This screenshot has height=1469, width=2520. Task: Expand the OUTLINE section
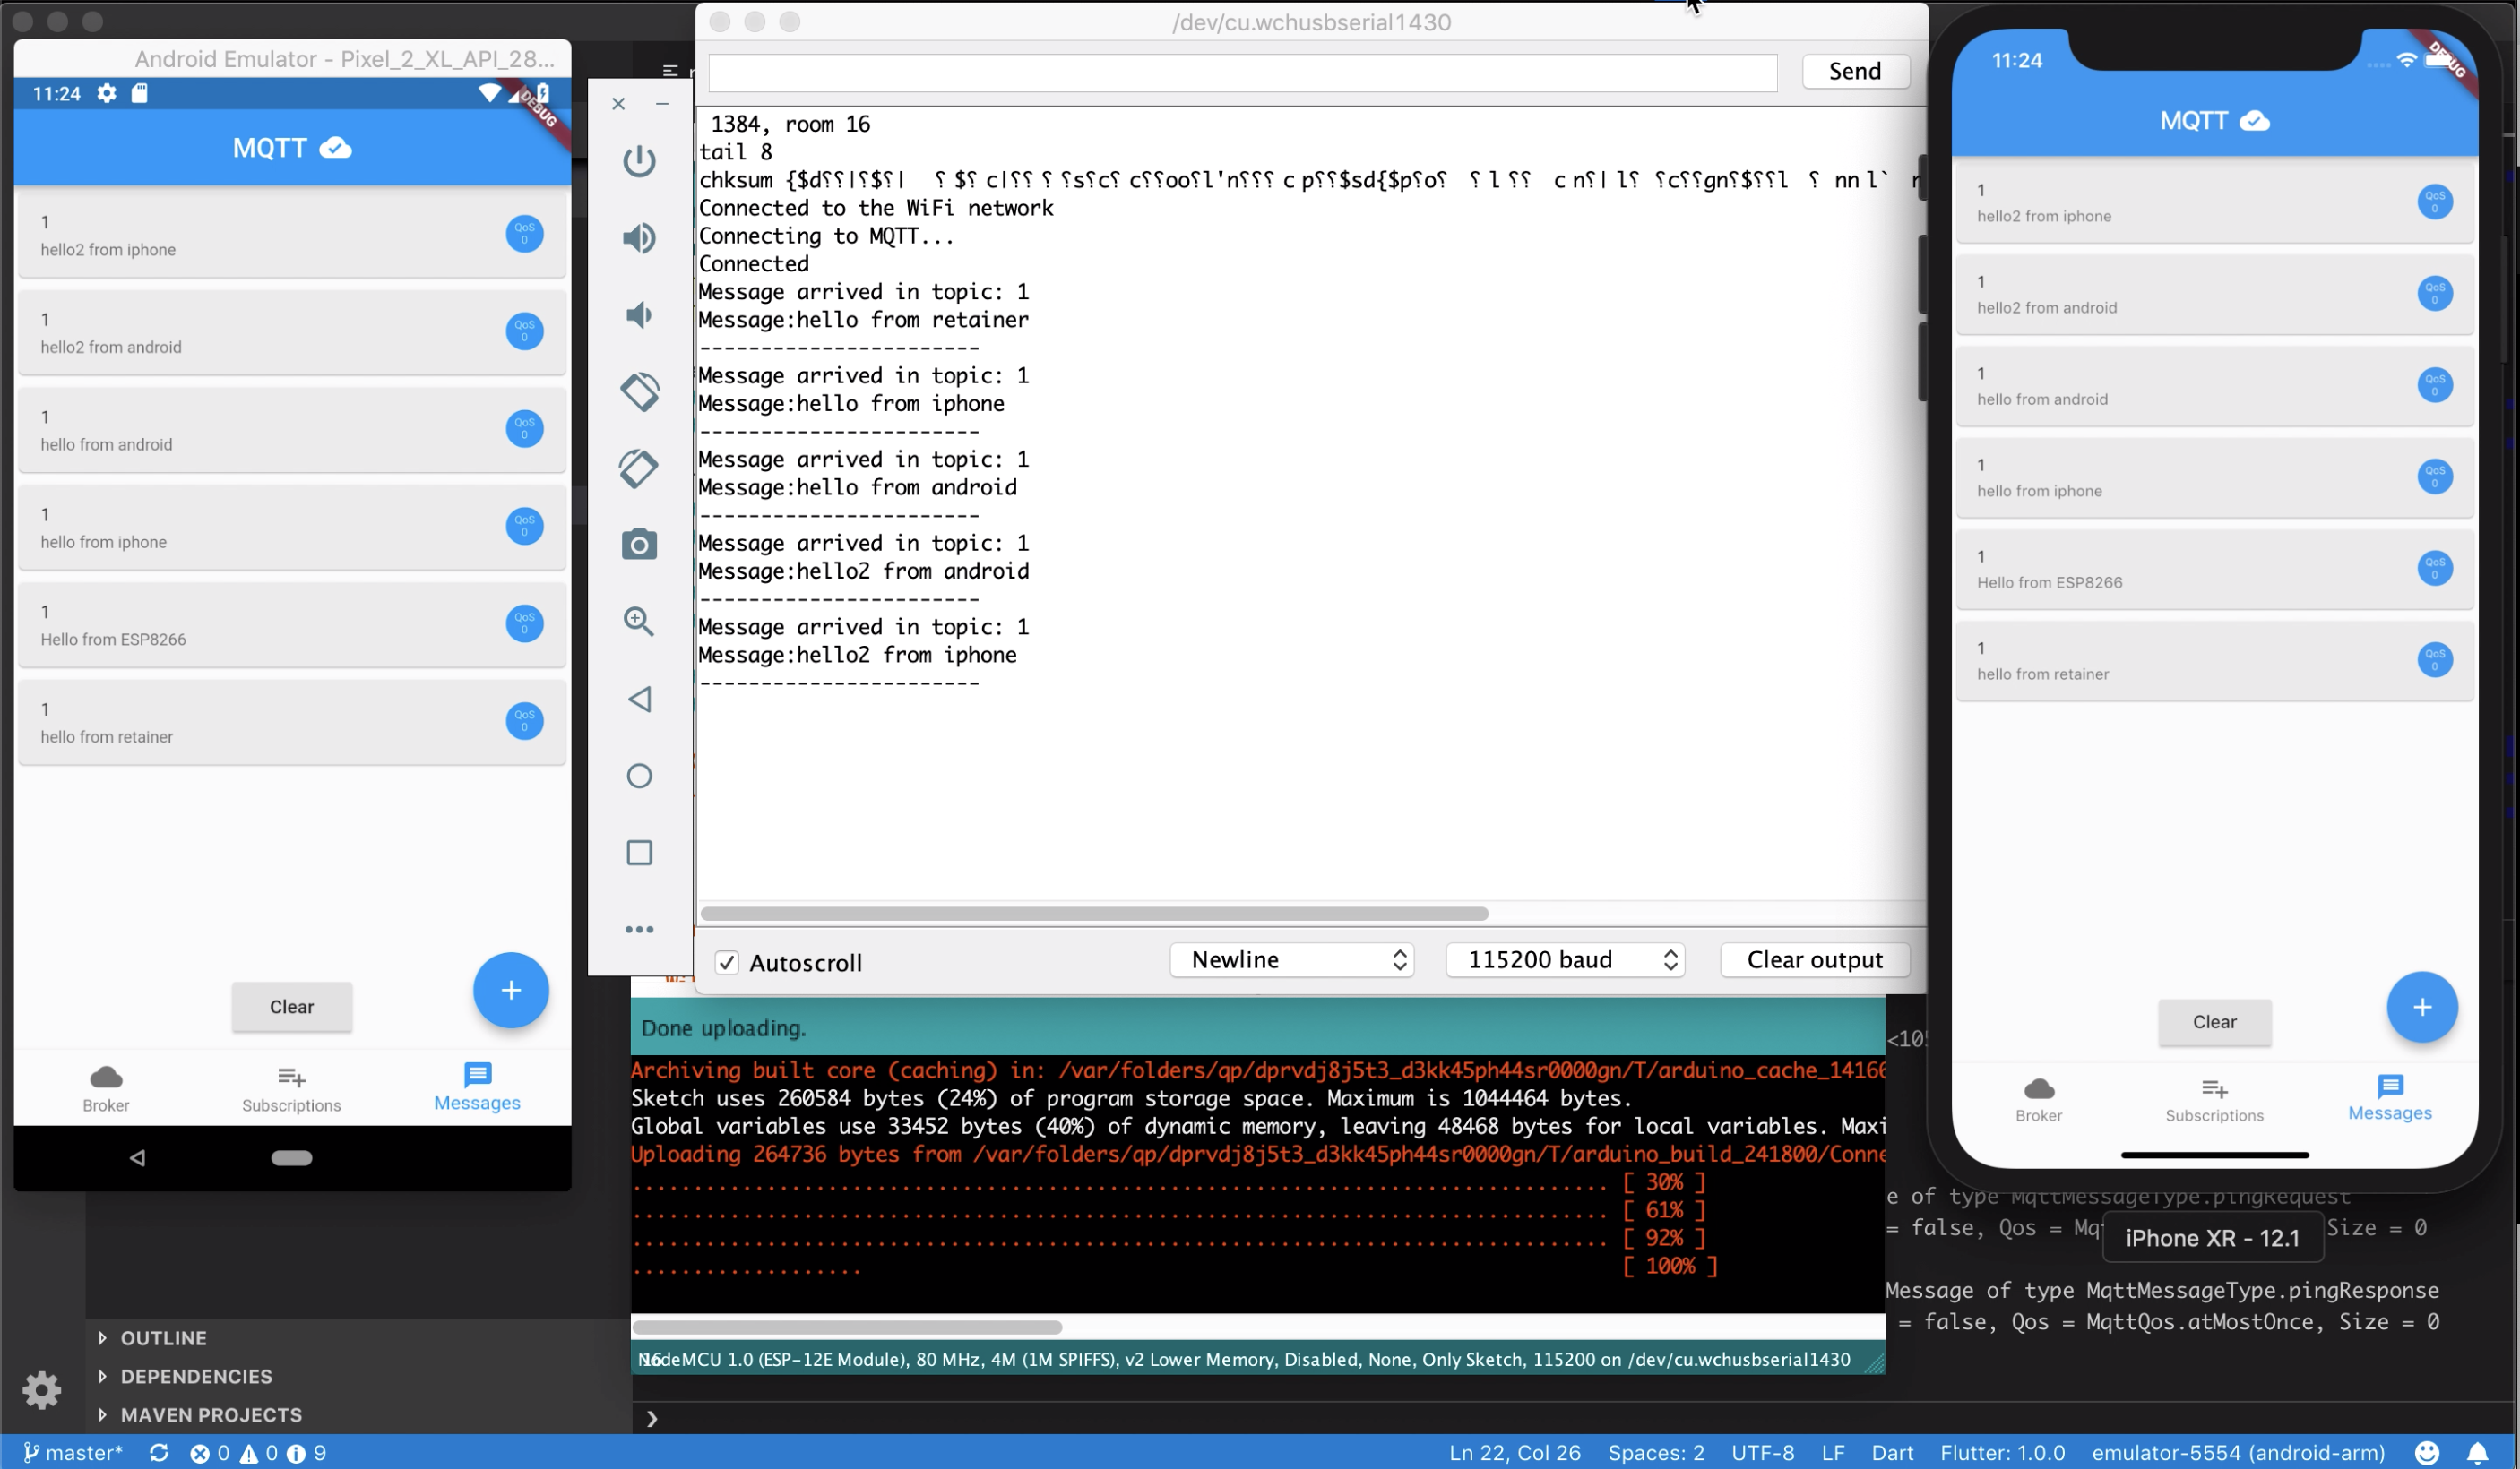coord(163,1338)
